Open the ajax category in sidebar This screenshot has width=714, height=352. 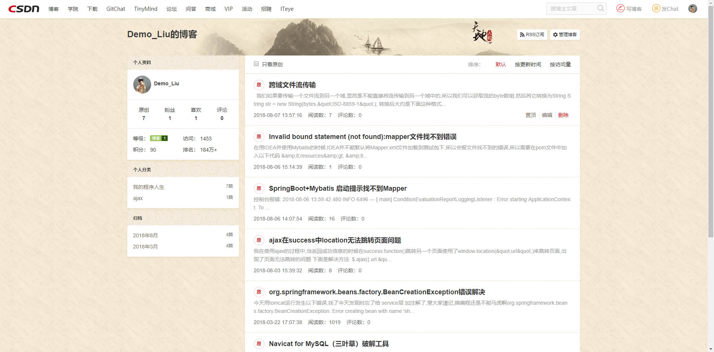(138, 198)
